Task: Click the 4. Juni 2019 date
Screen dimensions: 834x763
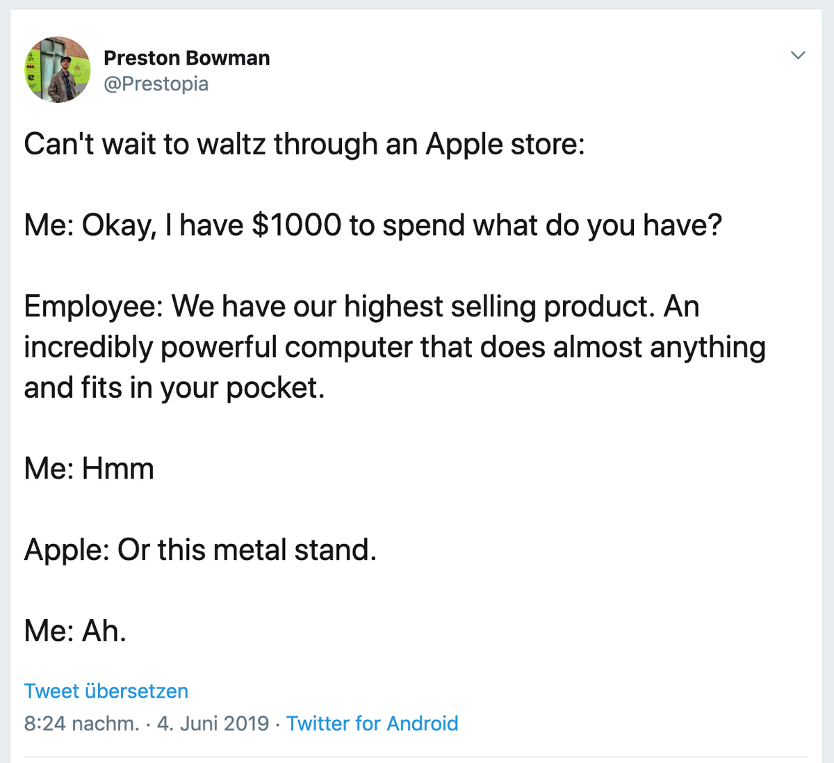Action: click(x=213, y=723)
